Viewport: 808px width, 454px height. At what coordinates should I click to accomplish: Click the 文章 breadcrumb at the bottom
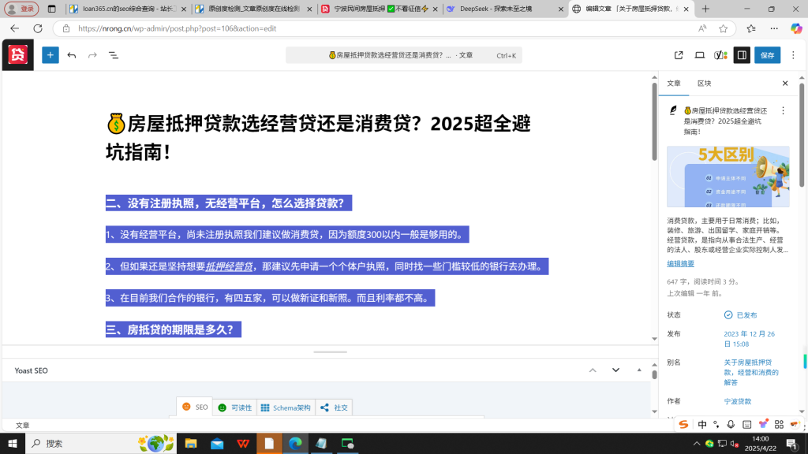click(x=22, y=425)
